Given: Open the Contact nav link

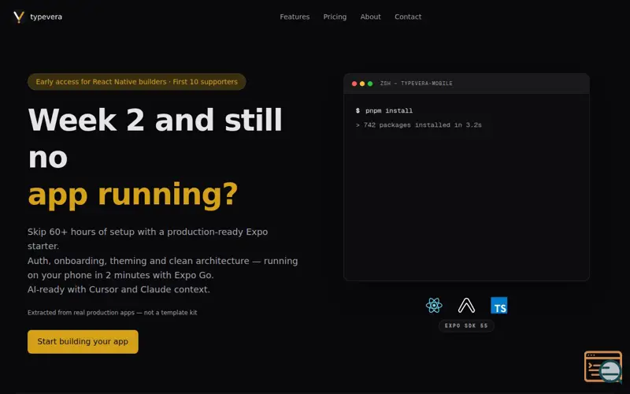Looking at the screenshot, I should (x=408, y=17).
